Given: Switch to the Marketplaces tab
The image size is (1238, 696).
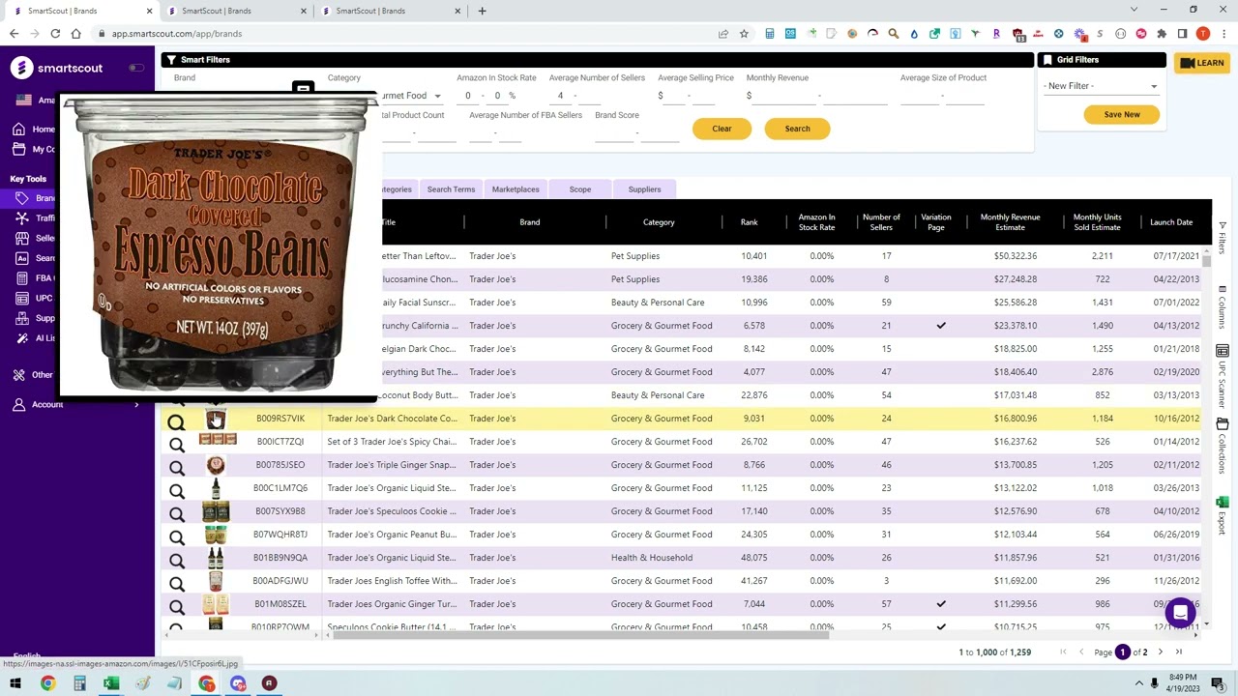Looking at the screenshot, I should tap(516, 189).
